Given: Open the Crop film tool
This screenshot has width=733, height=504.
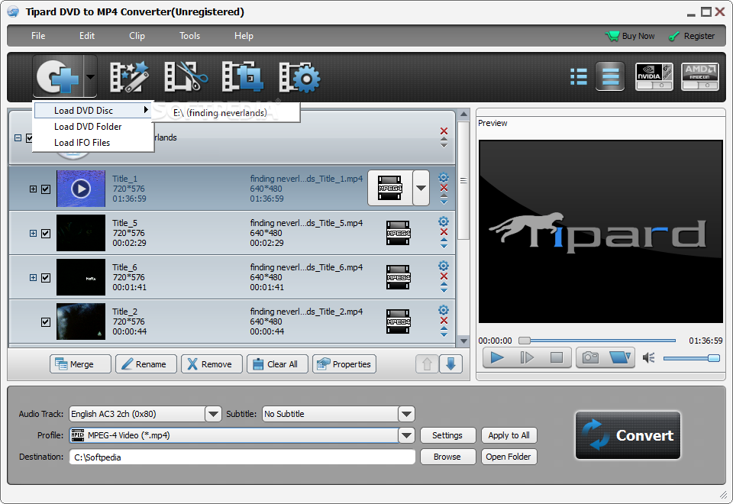Looking at the screenshot, I should (242, 76).
